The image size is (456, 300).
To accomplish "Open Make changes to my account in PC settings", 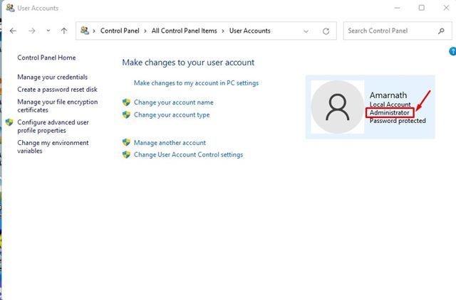I will [196, 83].
